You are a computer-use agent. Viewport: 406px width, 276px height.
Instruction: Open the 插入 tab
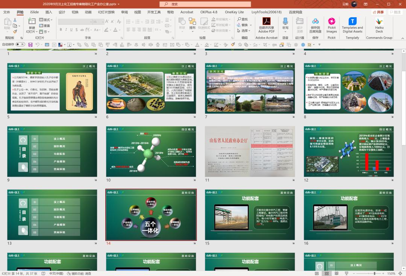pos(48,12)
